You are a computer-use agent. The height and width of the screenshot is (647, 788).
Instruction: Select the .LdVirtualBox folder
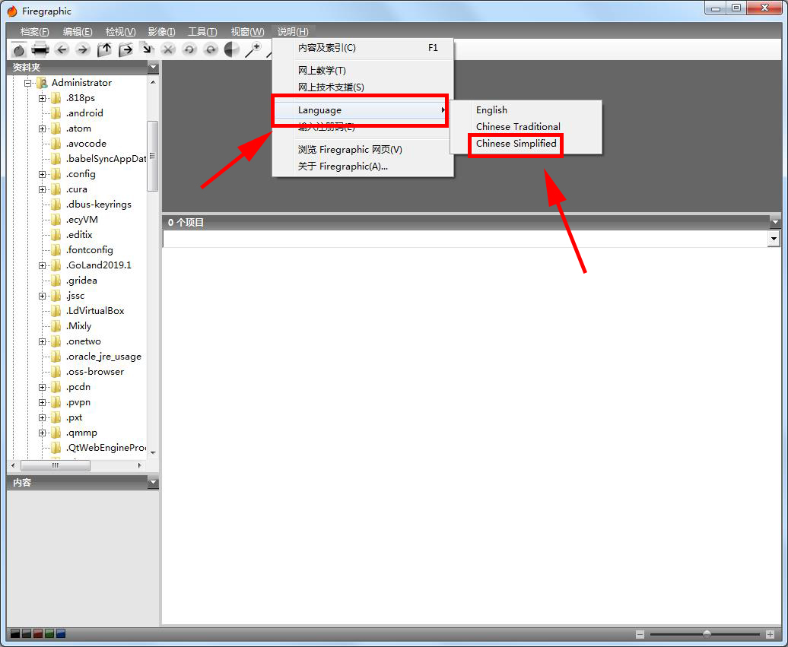[94, 311]
